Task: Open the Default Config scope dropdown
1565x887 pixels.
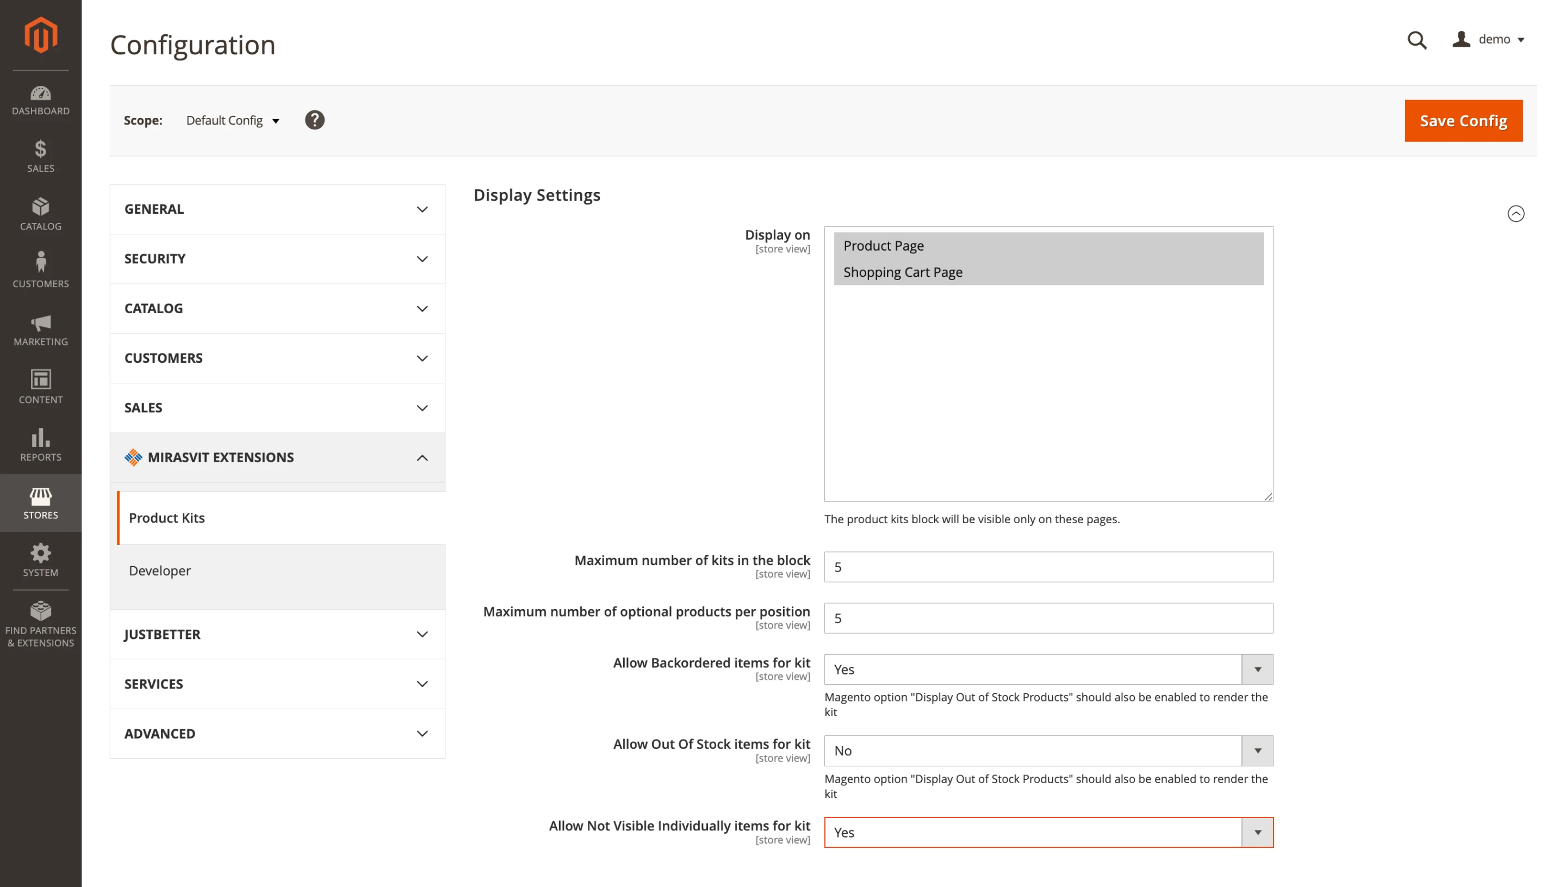Action: (x=232, y=120)
